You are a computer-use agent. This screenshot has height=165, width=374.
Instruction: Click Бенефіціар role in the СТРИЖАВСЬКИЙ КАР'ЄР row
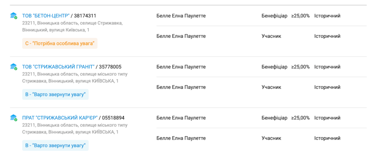[x=274, y=118]
